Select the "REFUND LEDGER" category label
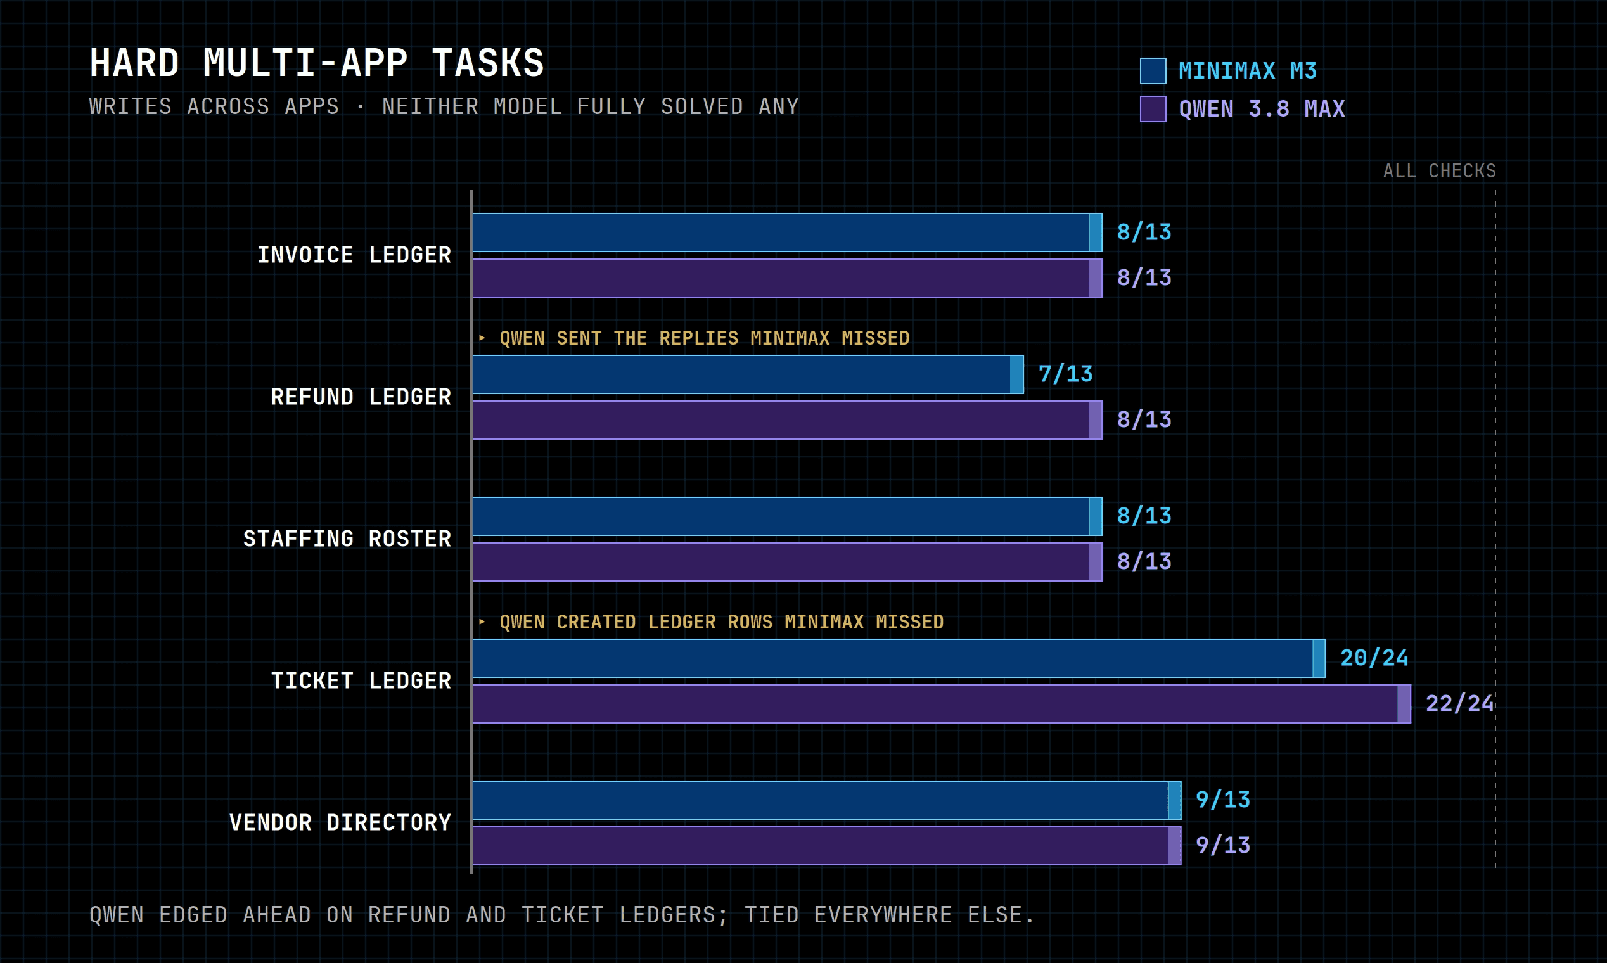1607x963 pixels. [361, 397]
